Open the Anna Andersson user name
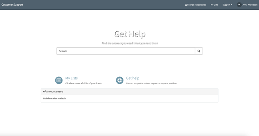Viewport: 259px width, 136px height. [x=250, y=5]
